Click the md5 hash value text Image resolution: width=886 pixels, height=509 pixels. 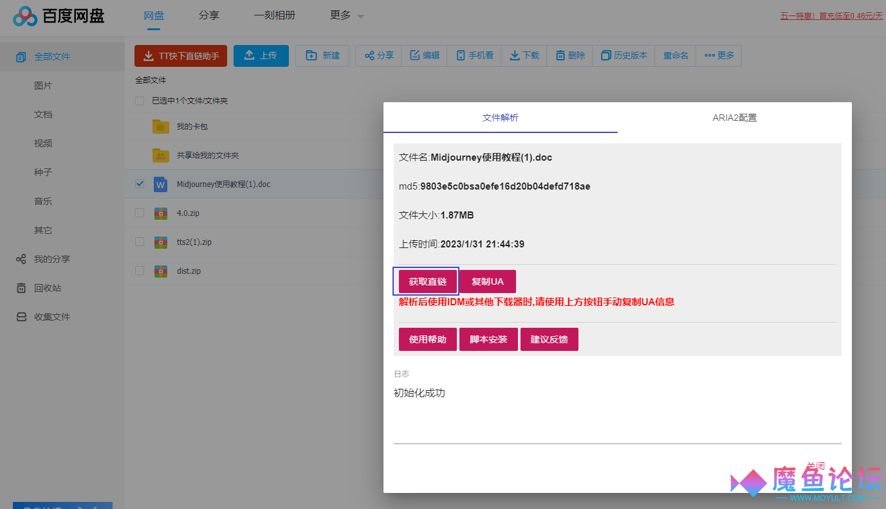click(505, 186)
